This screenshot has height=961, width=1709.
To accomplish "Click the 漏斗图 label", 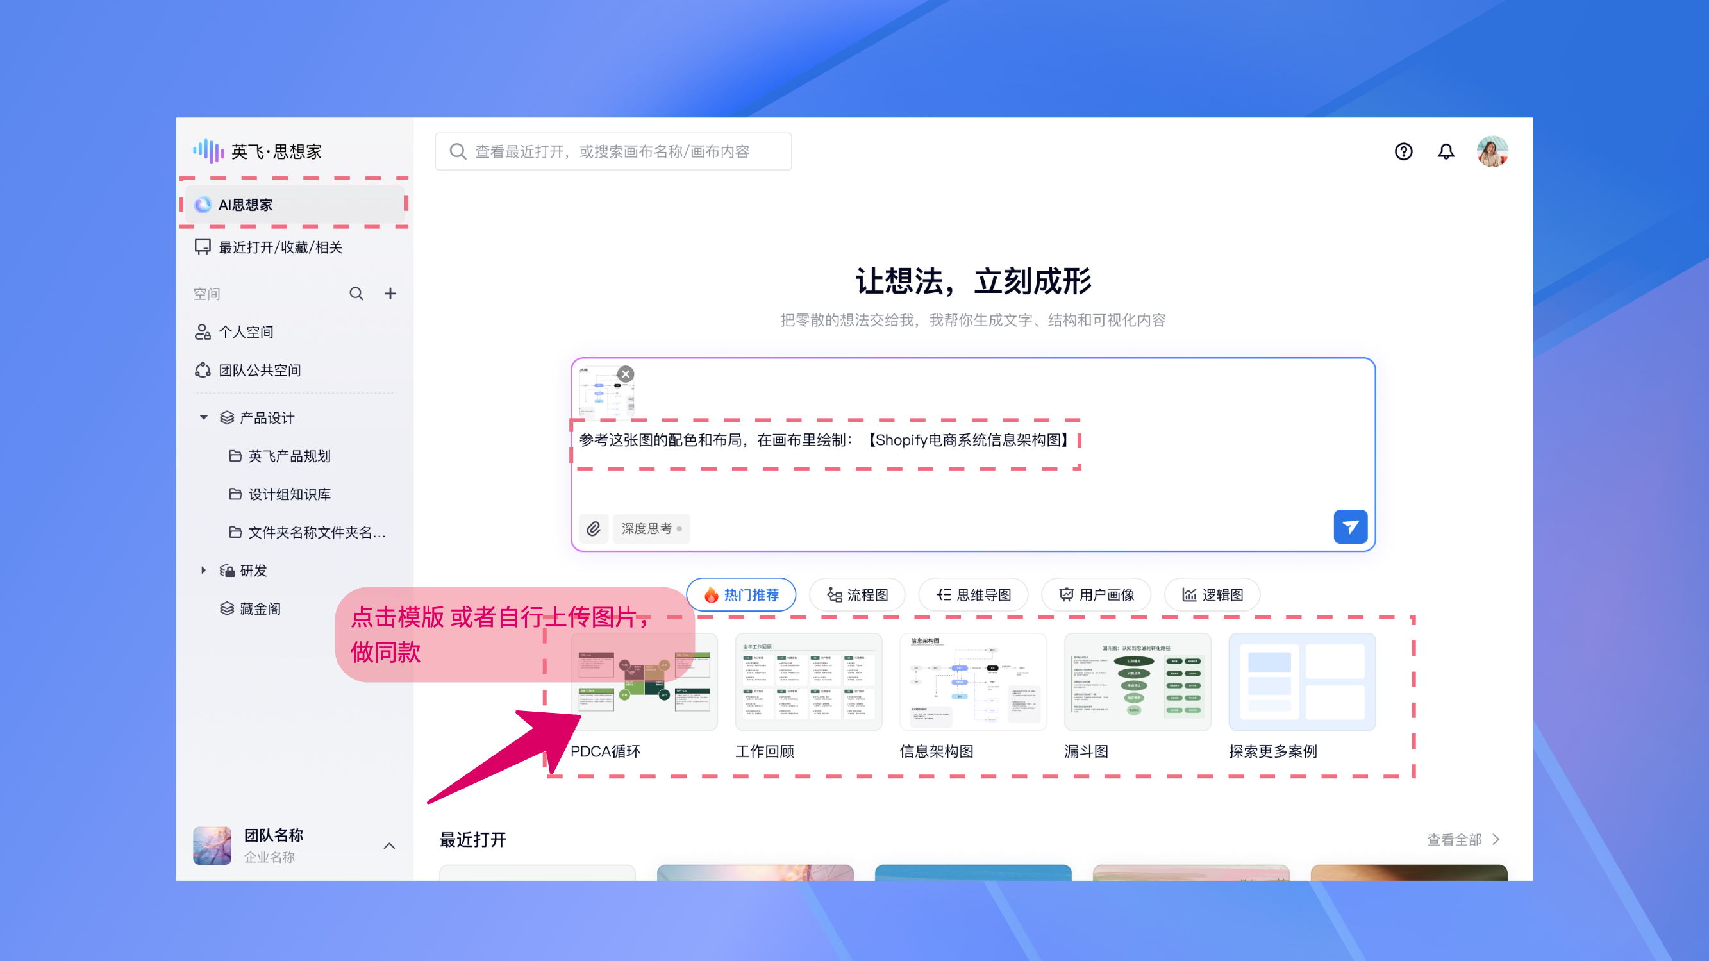I will coord(1087,751).
